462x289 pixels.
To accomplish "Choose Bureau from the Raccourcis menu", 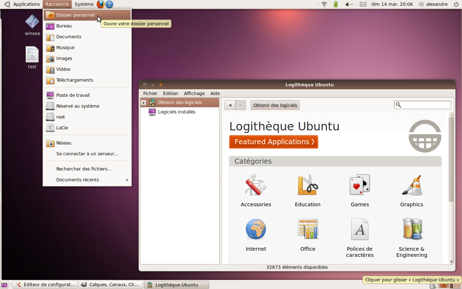I will (x=87, y=26).
